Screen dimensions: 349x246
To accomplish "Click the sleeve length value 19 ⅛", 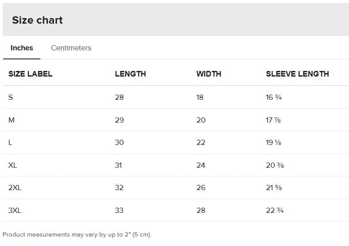I will 273,142.
